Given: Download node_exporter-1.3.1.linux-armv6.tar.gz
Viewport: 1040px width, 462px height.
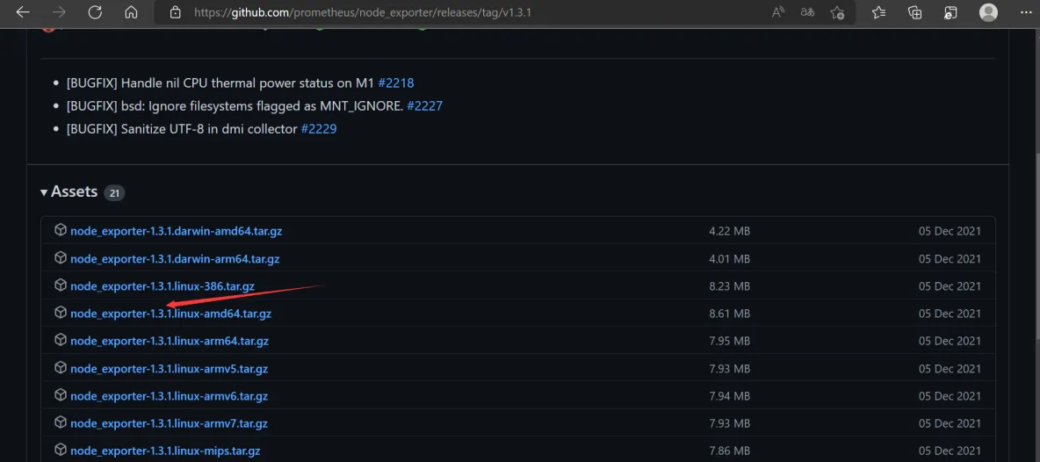Looking at the screenshot, I should [170, 396].
